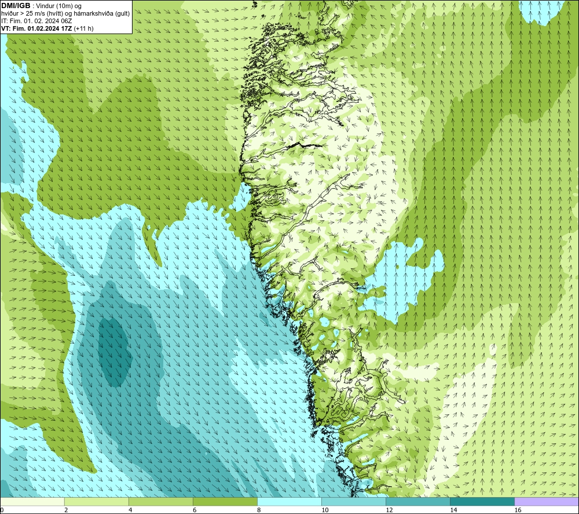Click the 2–4 m/s light green swatch

(96, 501)
